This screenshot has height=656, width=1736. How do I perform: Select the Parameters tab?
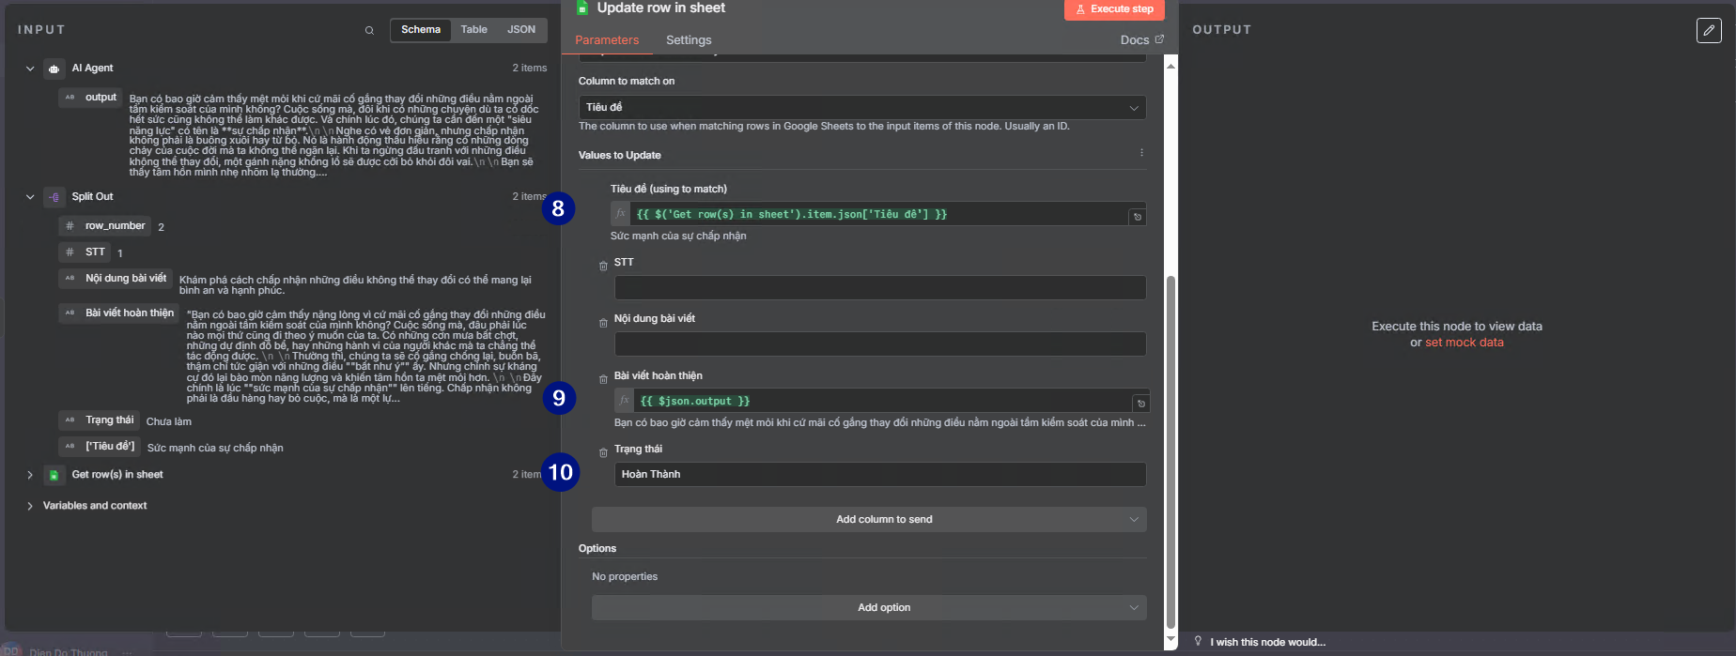(607, 40)
